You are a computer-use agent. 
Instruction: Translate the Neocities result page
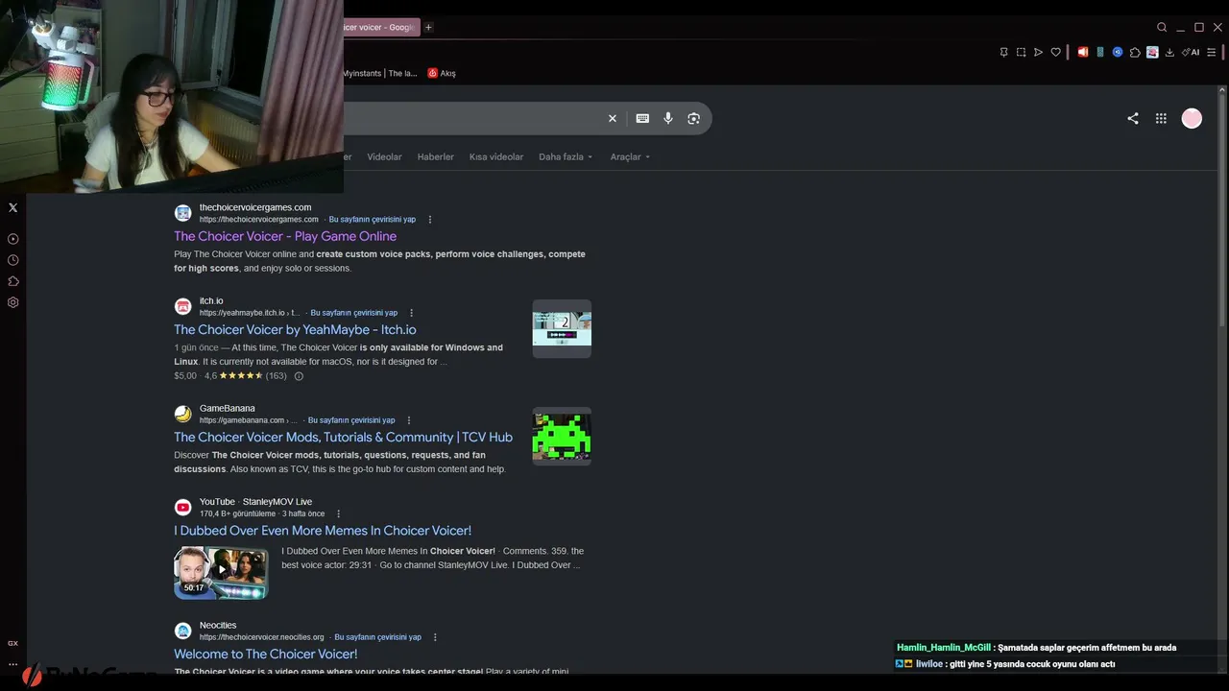[x=377, y=637]
